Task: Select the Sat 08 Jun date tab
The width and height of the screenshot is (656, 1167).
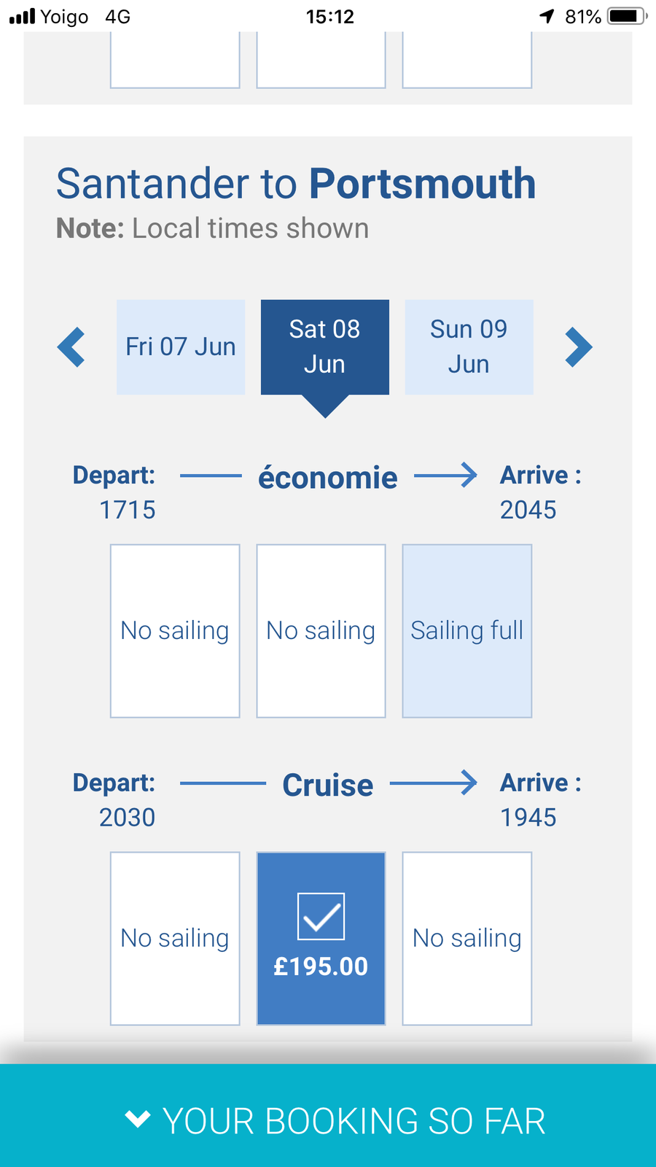Action: (325, 347)
